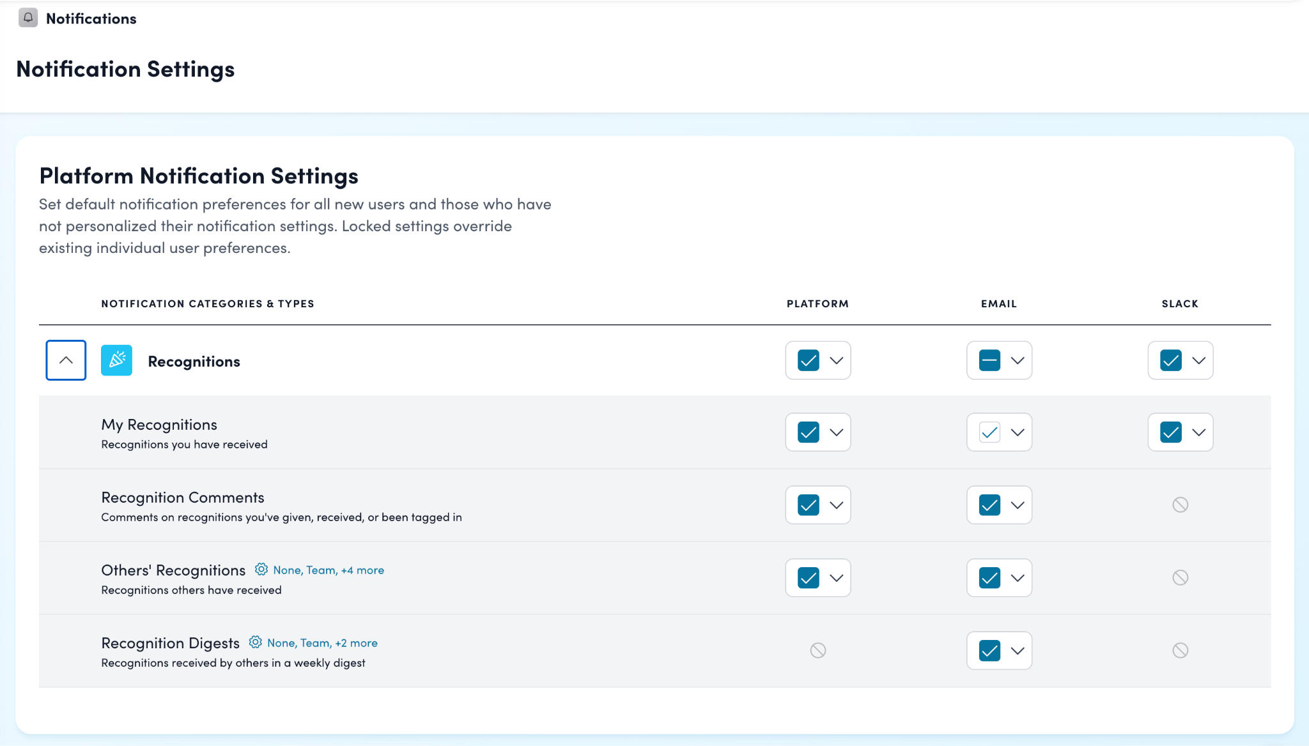Image resolution: width=1309 pixels, height=746 pixels.
Task: Uncheck Platform checkbox for My Recognitions
Action: point(808,432)
